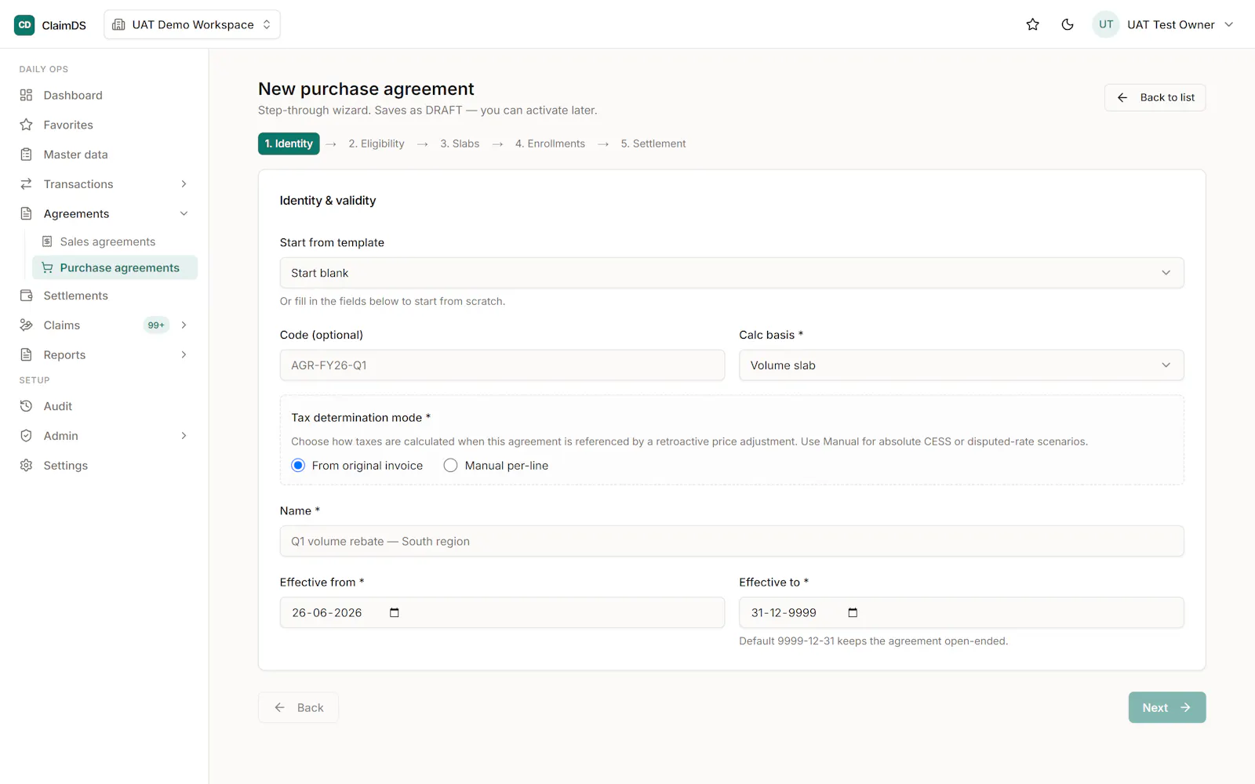Click the Claims sidebar icon
The width and height of the screenshot is (1255, 784).
[x=26, y=325]
